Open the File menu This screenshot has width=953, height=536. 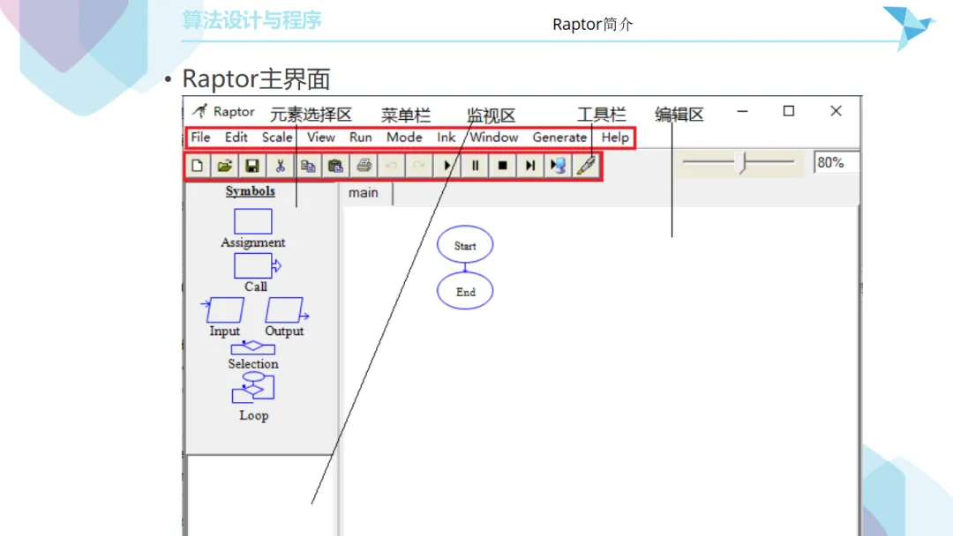point(200,138)
